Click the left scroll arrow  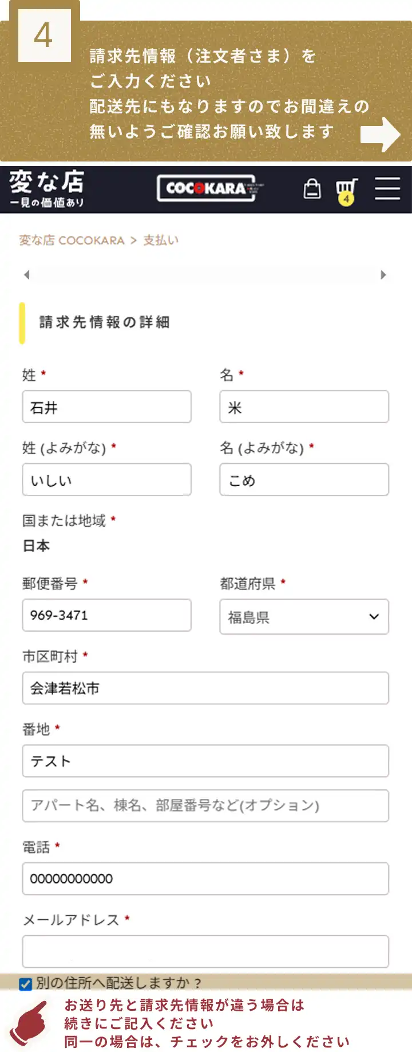pos(26,275)
